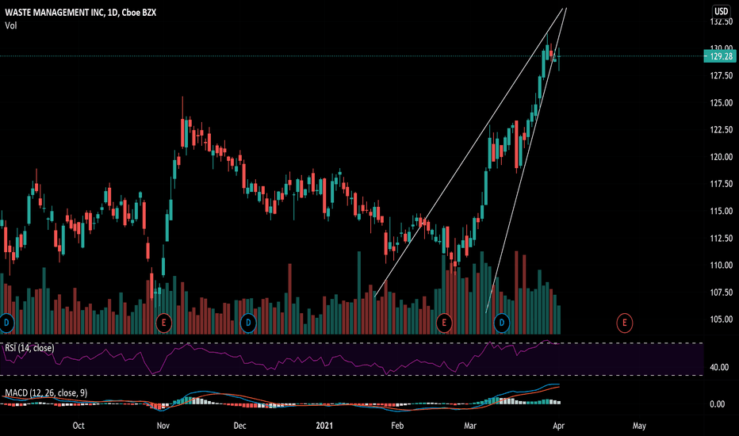The width and height of the screenshot is (739, 436).
Task: Click the October dividend 'D' marker
Action: click(6, 323)
